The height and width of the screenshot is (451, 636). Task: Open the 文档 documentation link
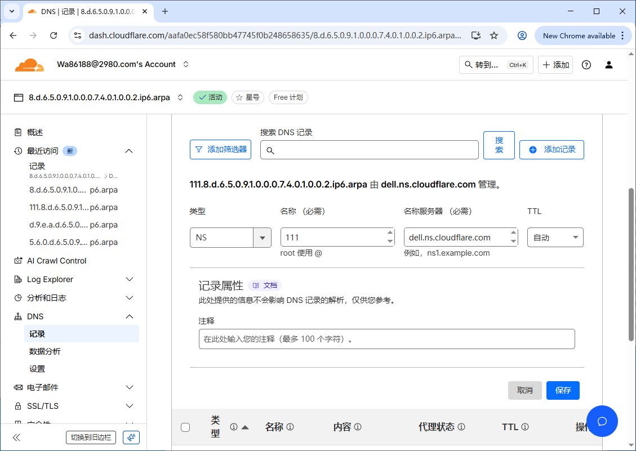265,285
